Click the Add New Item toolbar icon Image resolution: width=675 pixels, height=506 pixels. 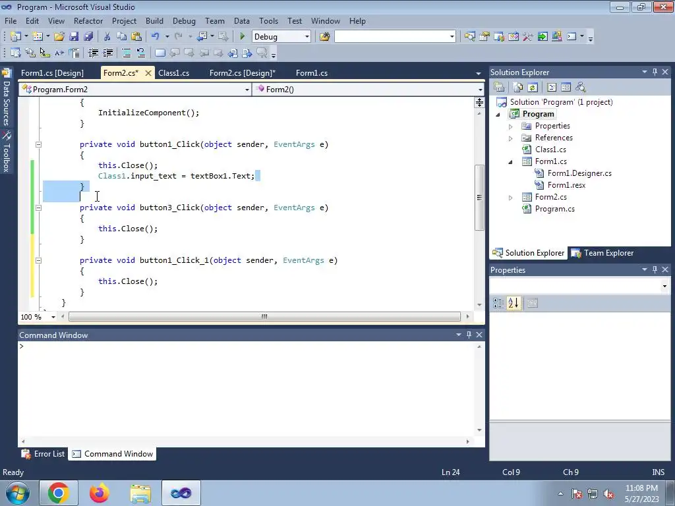tap(37, 37)
